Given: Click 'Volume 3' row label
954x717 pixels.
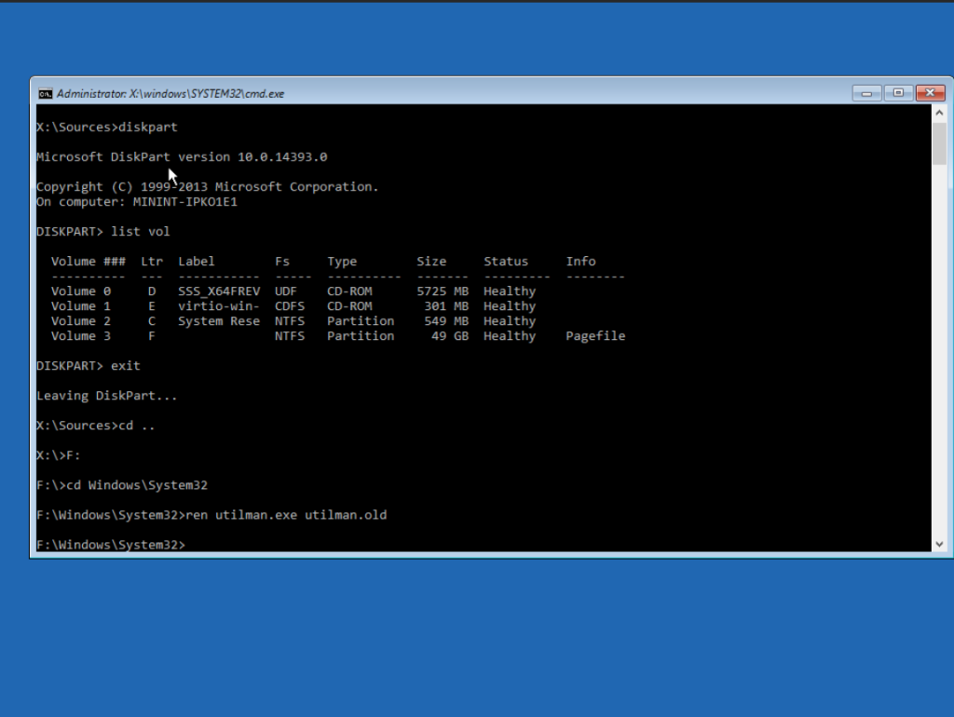Looking at the screenshot, I should [x=81, y=336].
